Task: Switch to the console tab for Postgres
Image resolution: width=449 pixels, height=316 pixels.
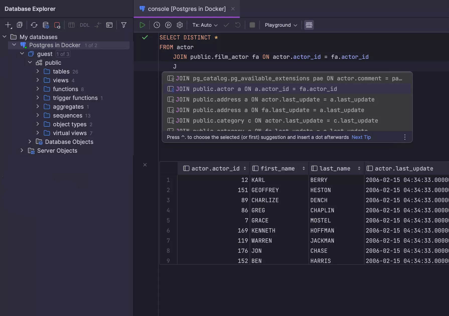Action: 186,9
